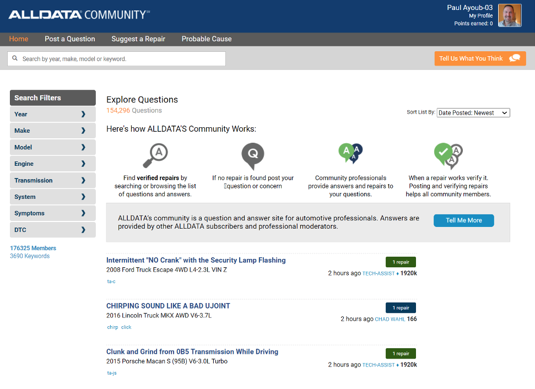The width and height of the screenshot is (535, 389).
Task: Click the ta-c tag
Action: 111,282
